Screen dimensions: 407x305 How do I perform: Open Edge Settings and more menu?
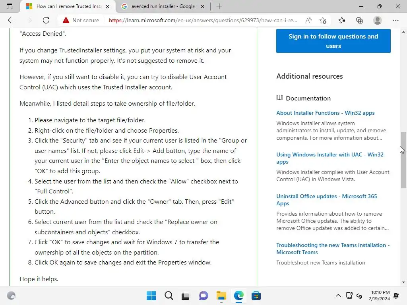click(x=395, y=20)
